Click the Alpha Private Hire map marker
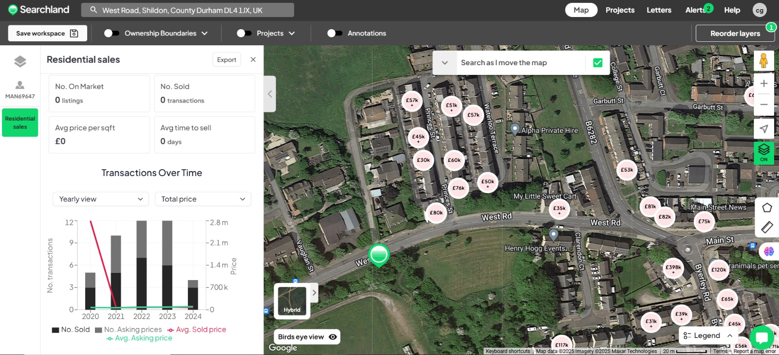 coord(515,129)
